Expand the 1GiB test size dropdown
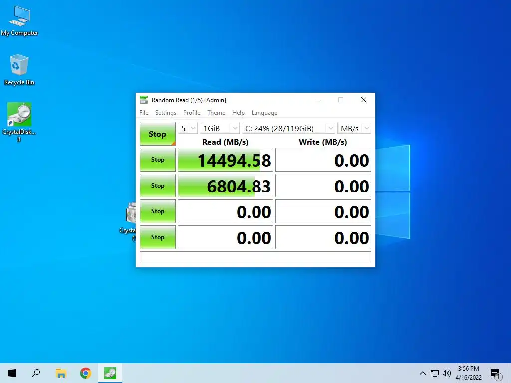 click(x=220, y=128)
